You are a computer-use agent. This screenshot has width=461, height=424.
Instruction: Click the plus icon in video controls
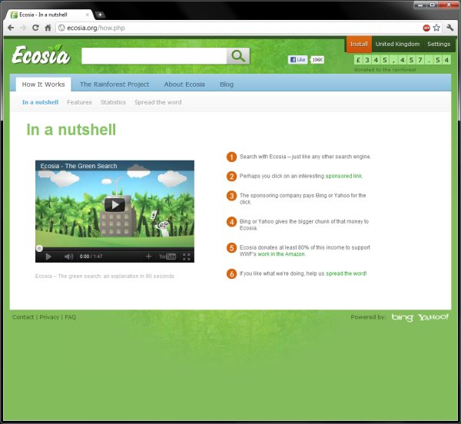(148, 257)
